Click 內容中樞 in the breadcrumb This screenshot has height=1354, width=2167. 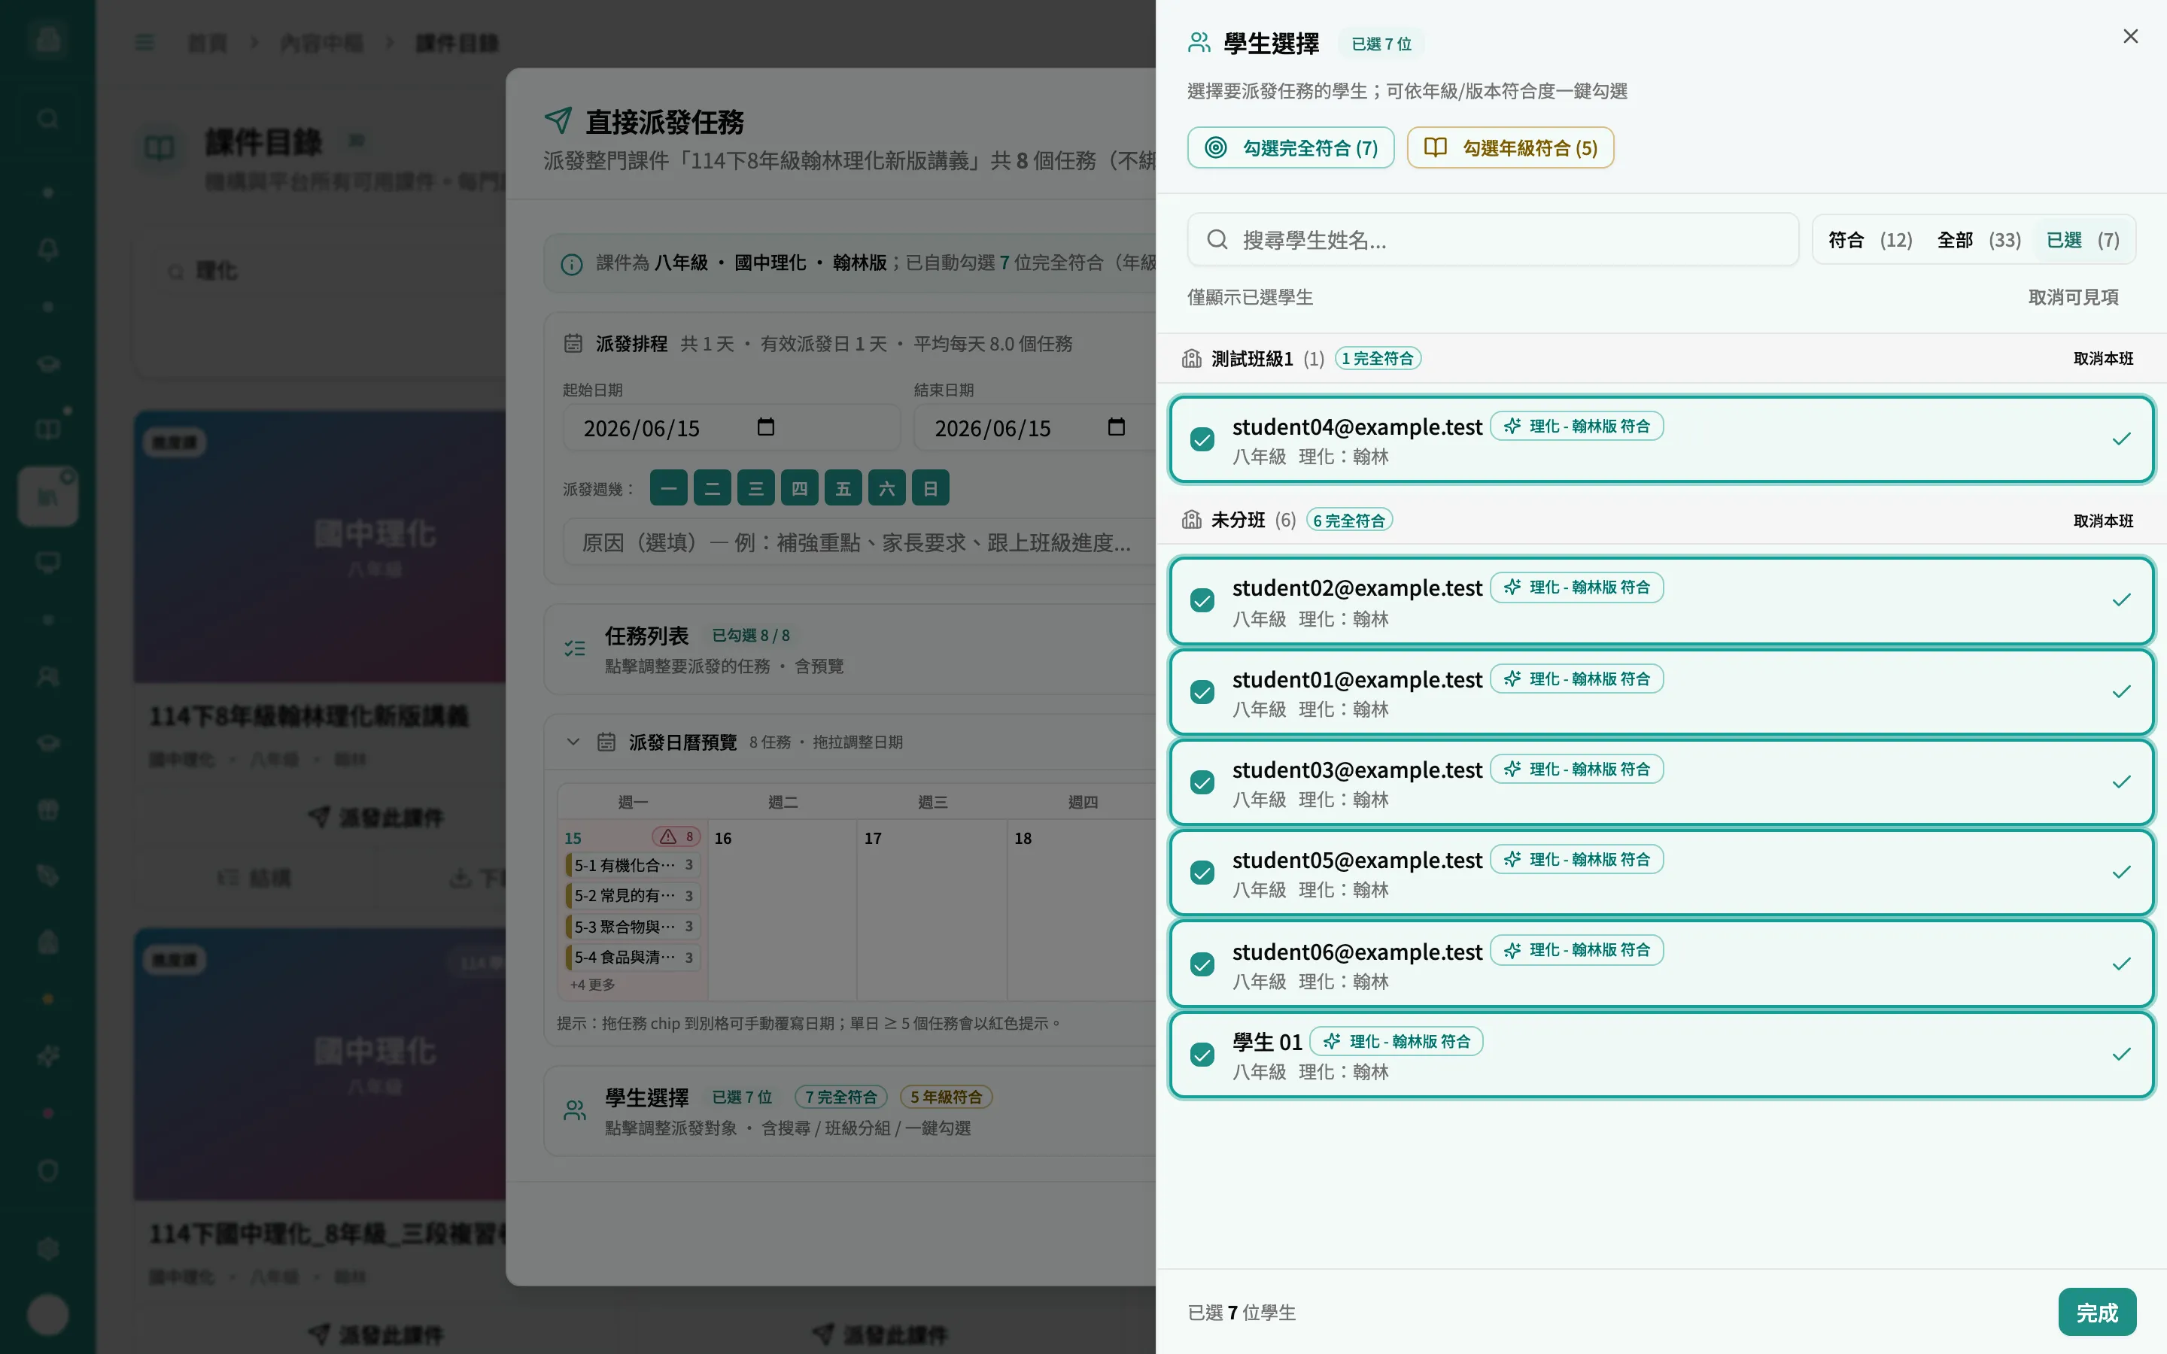[321, 43]
